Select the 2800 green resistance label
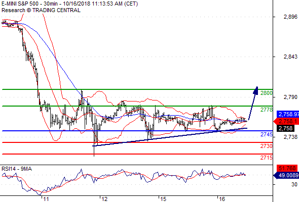 267,93
